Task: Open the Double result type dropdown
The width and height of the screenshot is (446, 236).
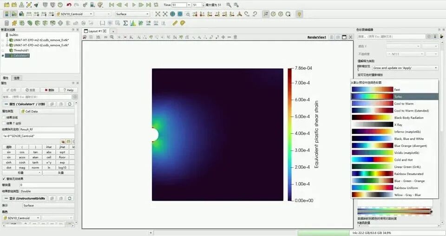Action: pyautogui.click(x=47, y=191)
